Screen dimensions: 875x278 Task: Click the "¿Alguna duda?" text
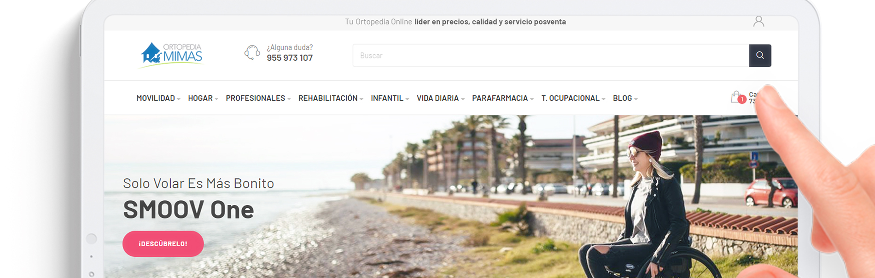click(290, 47)
